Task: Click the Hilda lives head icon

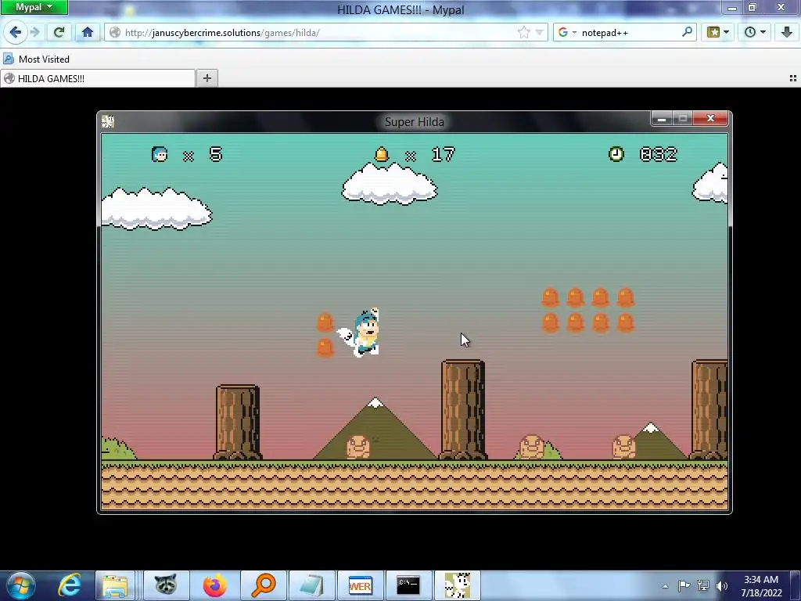Action: [x=160, y=154]
